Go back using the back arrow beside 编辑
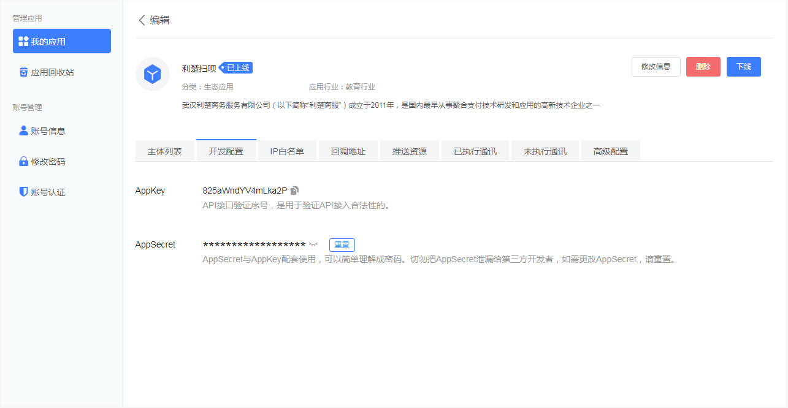Viewport: 788px width, 408px height. pyautogui.click(x=142, y=20)
